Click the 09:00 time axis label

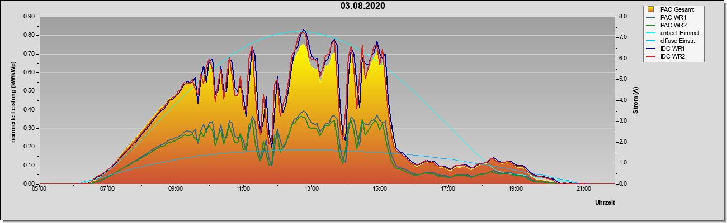click(175, 189)
